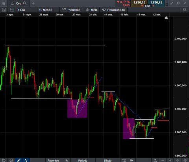Open the Periodo menu

point(83,160)
